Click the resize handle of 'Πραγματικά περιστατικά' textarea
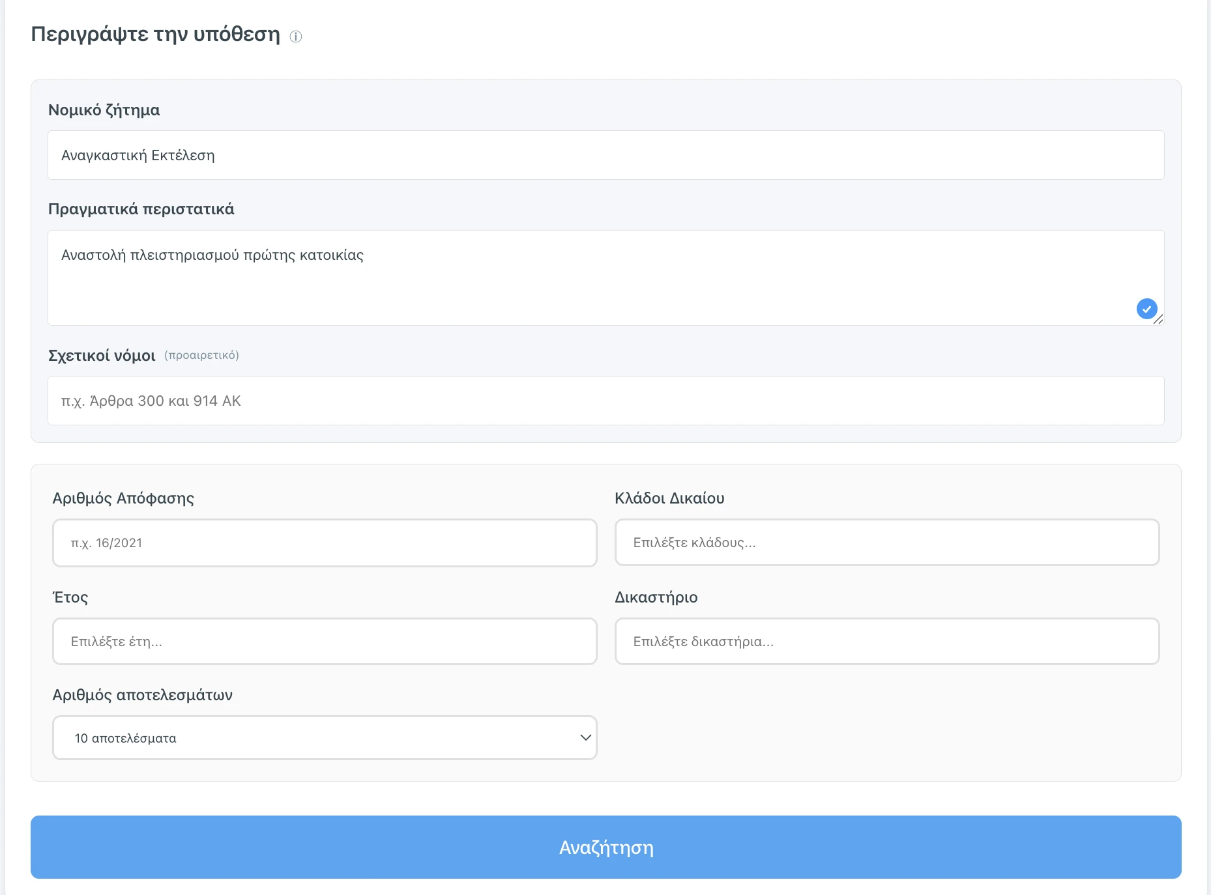The height and width of the screenshot is (895, 1211). 1158,319
